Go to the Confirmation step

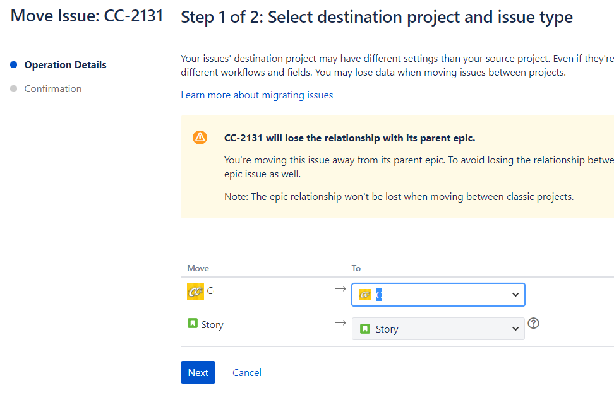[53, 89]
